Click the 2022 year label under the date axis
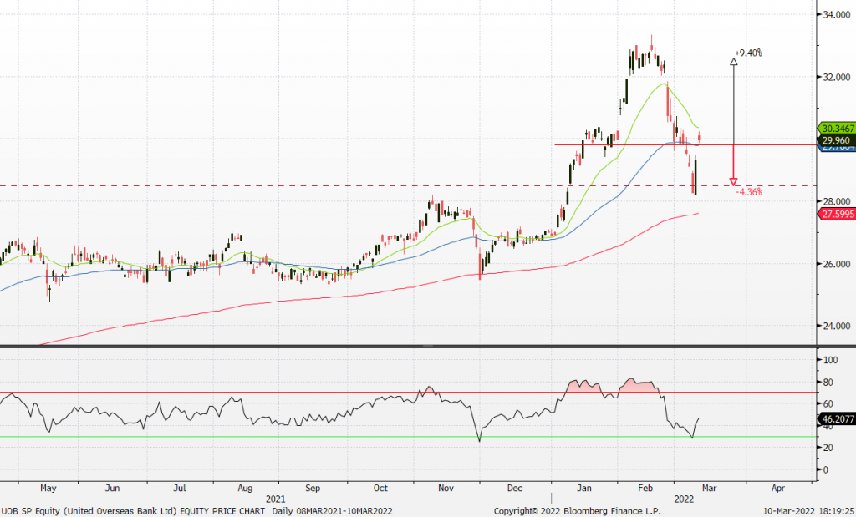This screenshot has height=517, width=856. 684,499
